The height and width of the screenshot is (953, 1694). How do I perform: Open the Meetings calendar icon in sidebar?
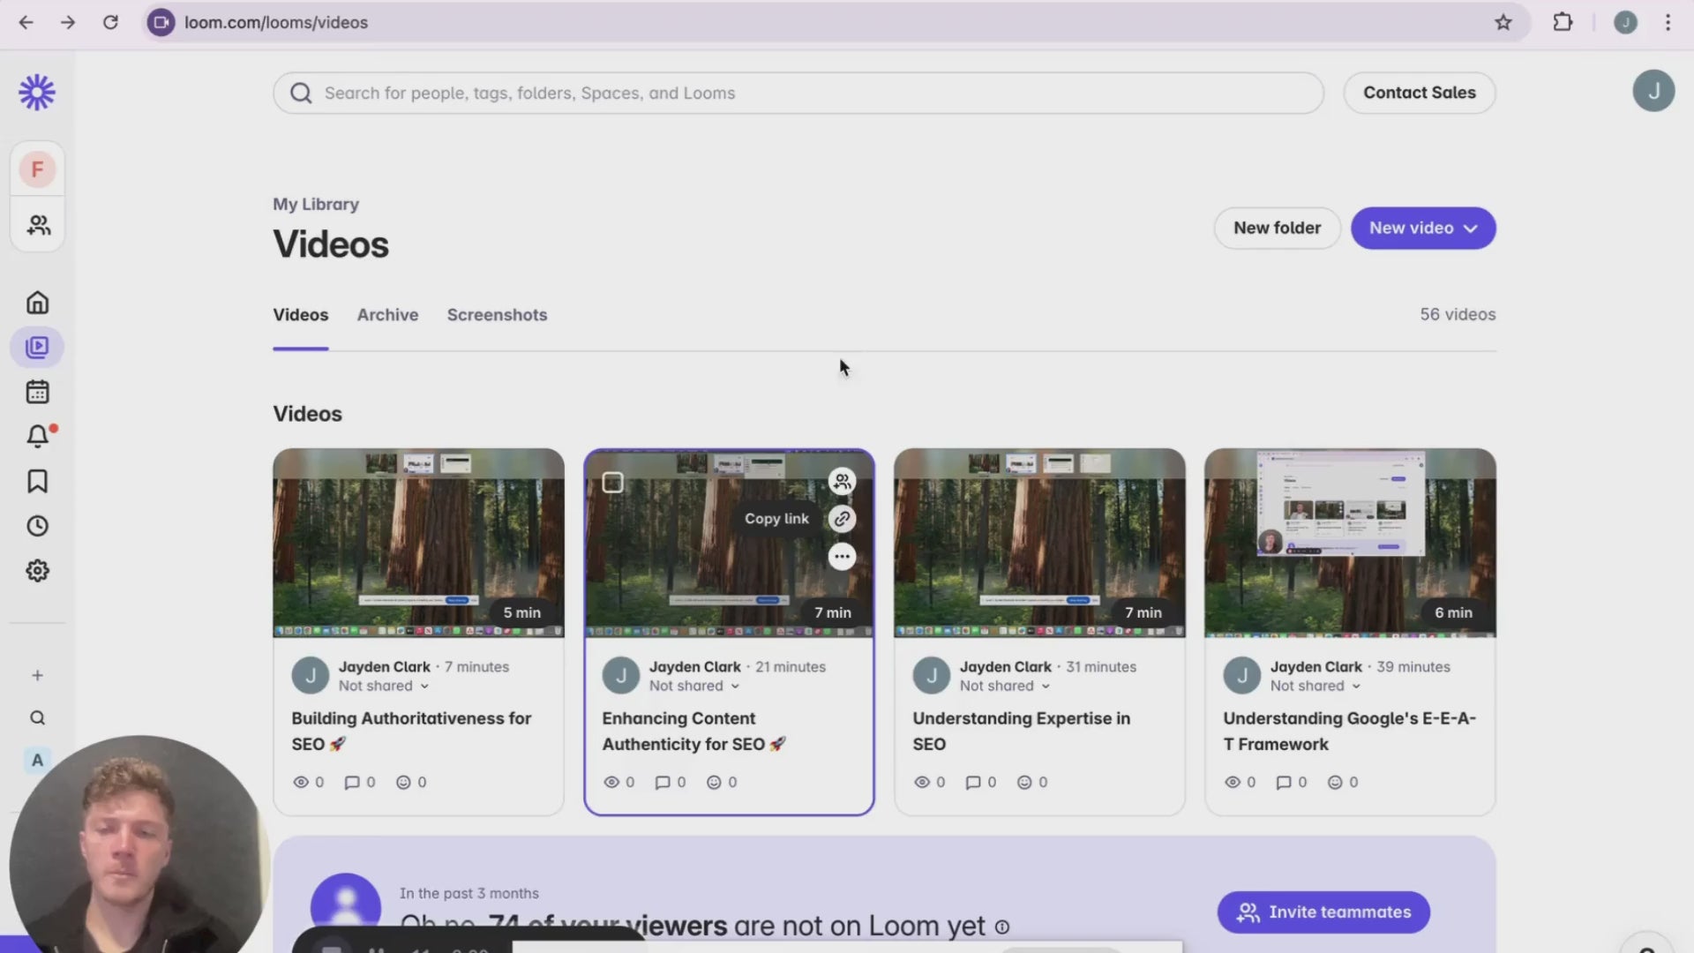point(37,392)
